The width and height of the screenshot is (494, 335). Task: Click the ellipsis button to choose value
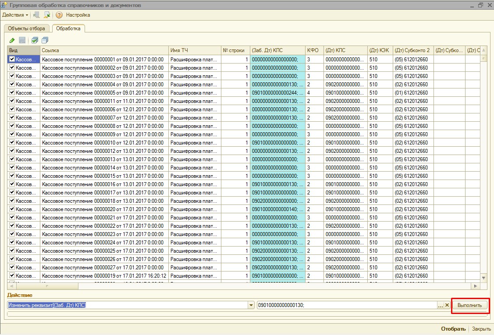point(441,305)
